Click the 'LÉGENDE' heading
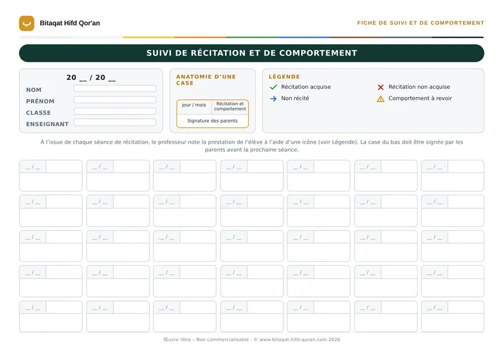 [284, 77]
